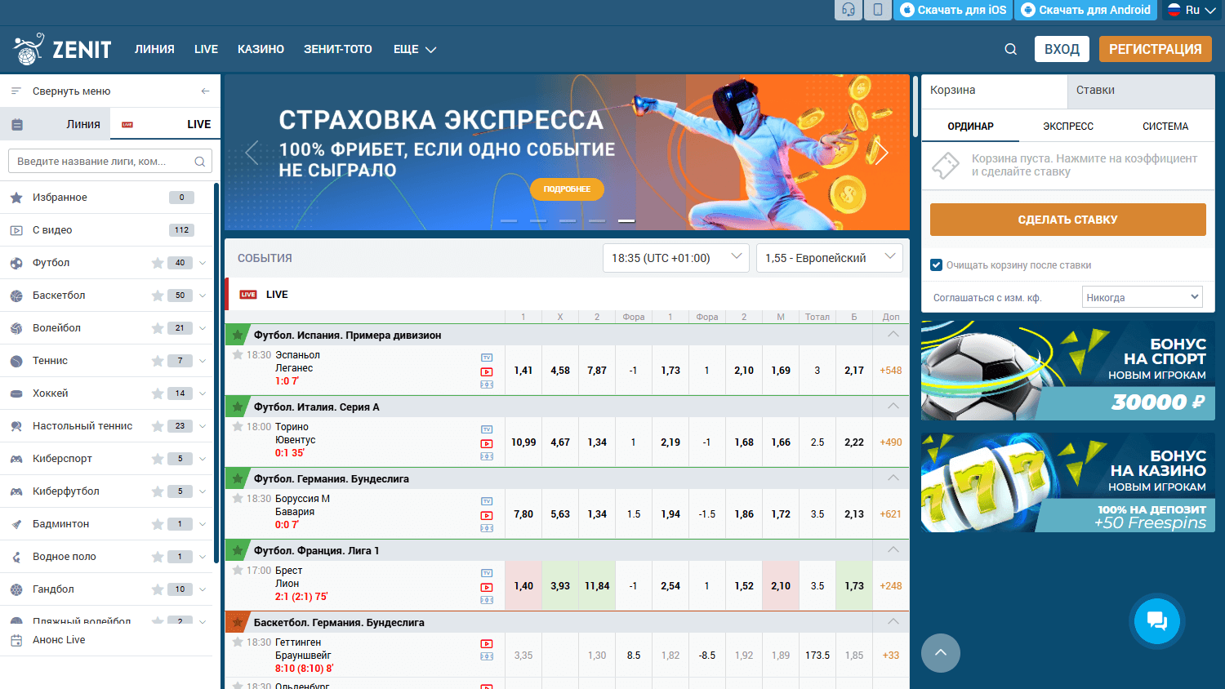This screenshot has height=689, width=1225.
Task: Open statistics icon for Borussia M match
Action: coord(487,528)
